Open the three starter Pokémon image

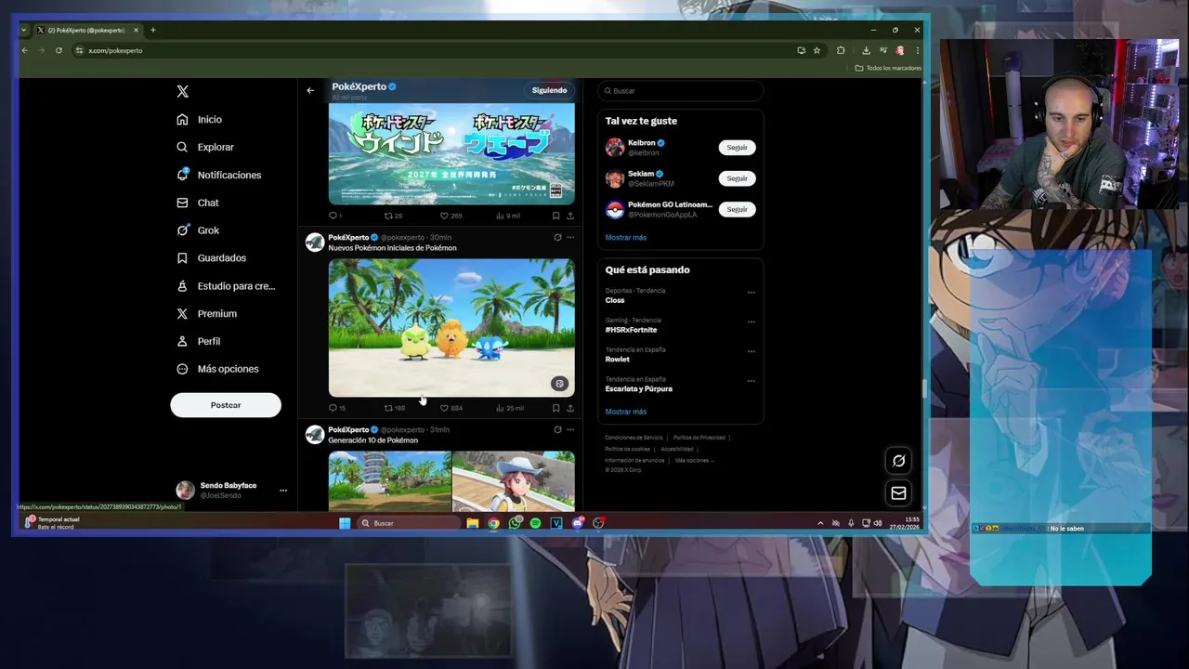(451, 327)
